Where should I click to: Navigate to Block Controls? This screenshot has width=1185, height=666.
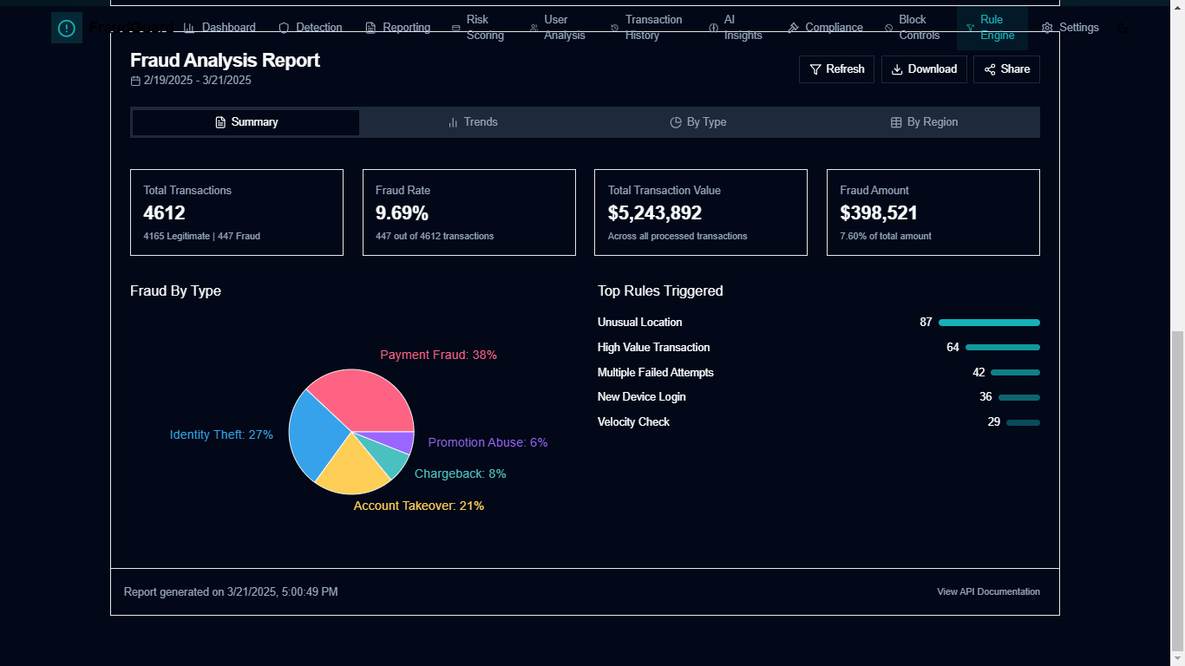point(912,28)
